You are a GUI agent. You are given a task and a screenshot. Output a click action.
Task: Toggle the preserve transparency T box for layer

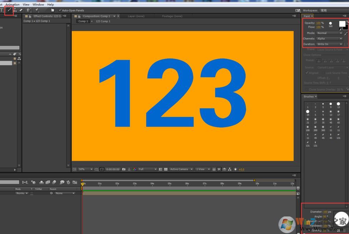point(31,193)
